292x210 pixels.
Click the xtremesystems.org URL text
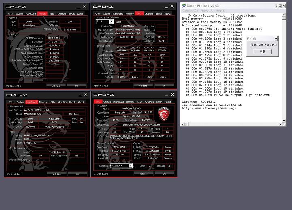(209, 108)
